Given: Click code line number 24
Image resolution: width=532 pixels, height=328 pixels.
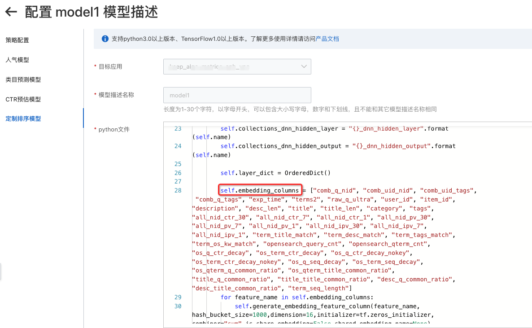Looking at the screenshot, I should coord(178,146).
